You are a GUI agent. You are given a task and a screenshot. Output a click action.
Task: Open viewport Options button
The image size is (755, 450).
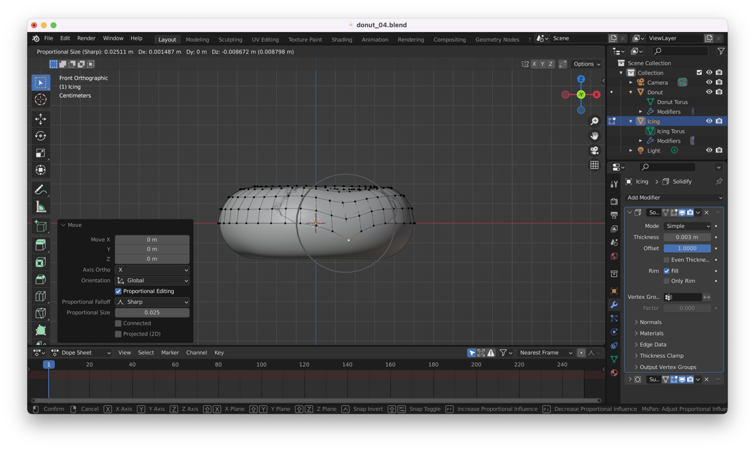click(x=587, y=64)
